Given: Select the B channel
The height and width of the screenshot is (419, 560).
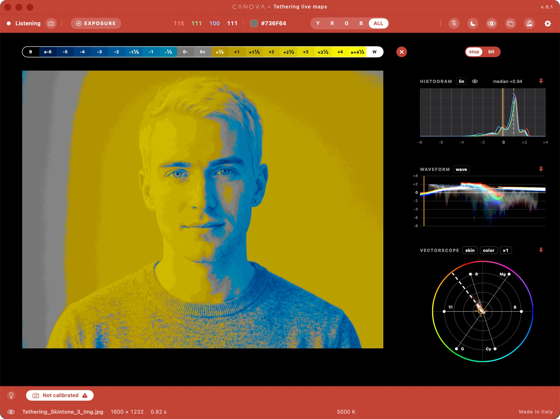Looking at the screenshot, I should coord(361,23).
